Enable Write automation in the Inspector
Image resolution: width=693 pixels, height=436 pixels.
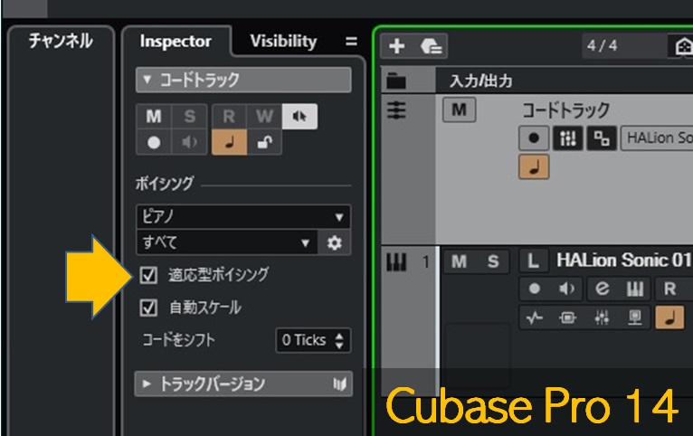264,117
